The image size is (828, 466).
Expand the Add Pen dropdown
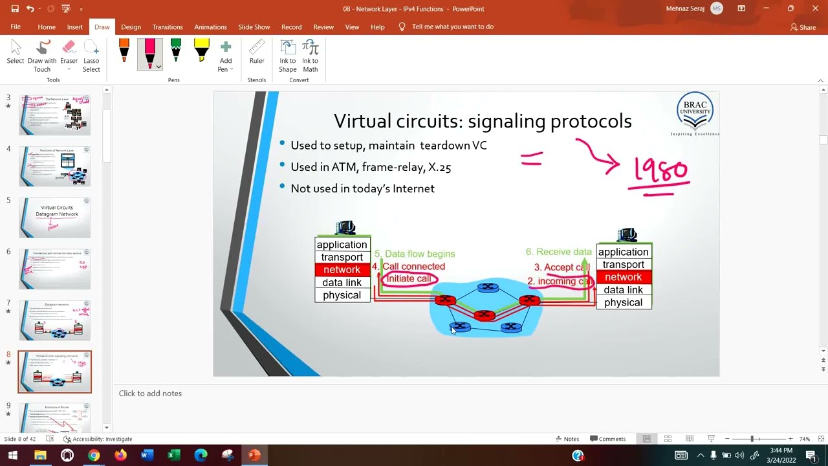coord(231,69)
